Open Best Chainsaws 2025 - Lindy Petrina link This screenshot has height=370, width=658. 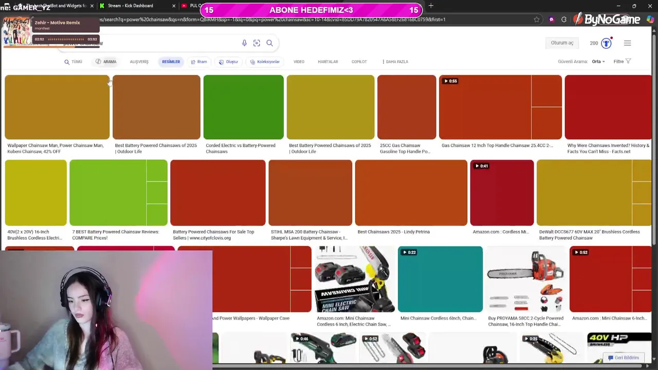point(394,232)
